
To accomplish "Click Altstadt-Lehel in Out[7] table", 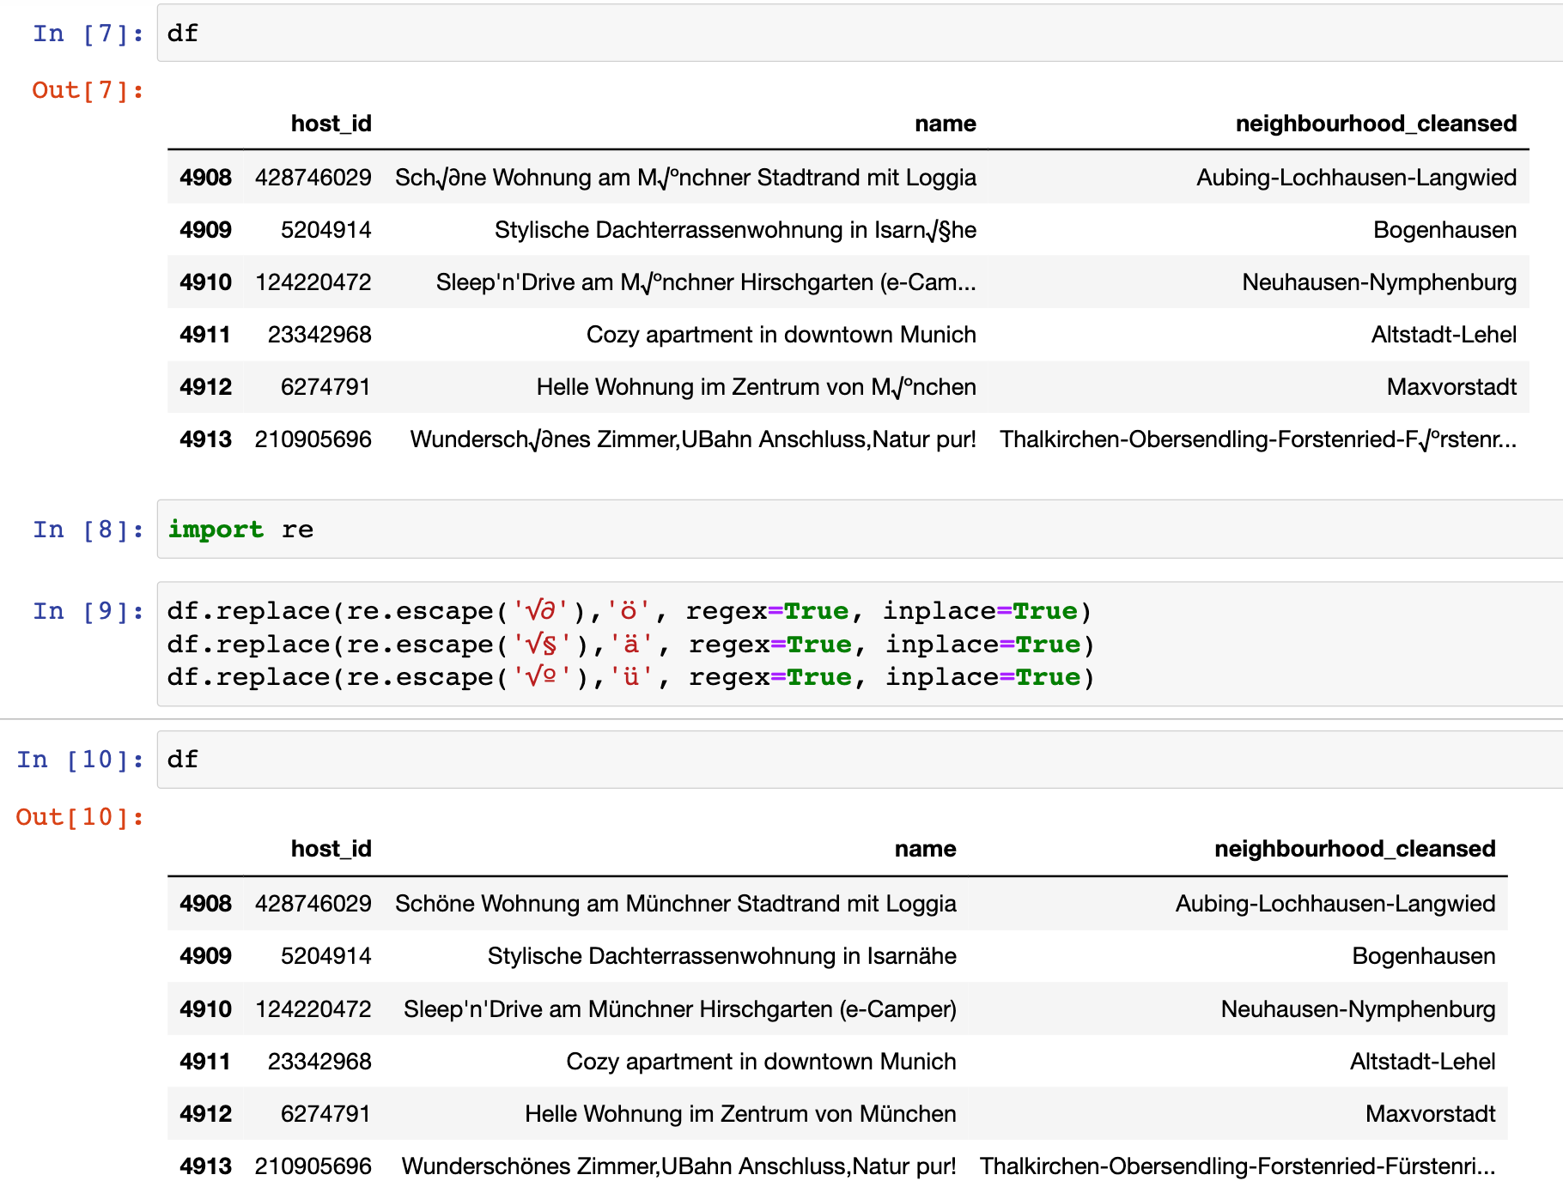I will click(1444, 335).
